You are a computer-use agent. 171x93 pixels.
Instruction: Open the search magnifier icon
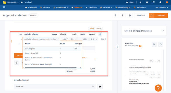[x=4, y=7]
